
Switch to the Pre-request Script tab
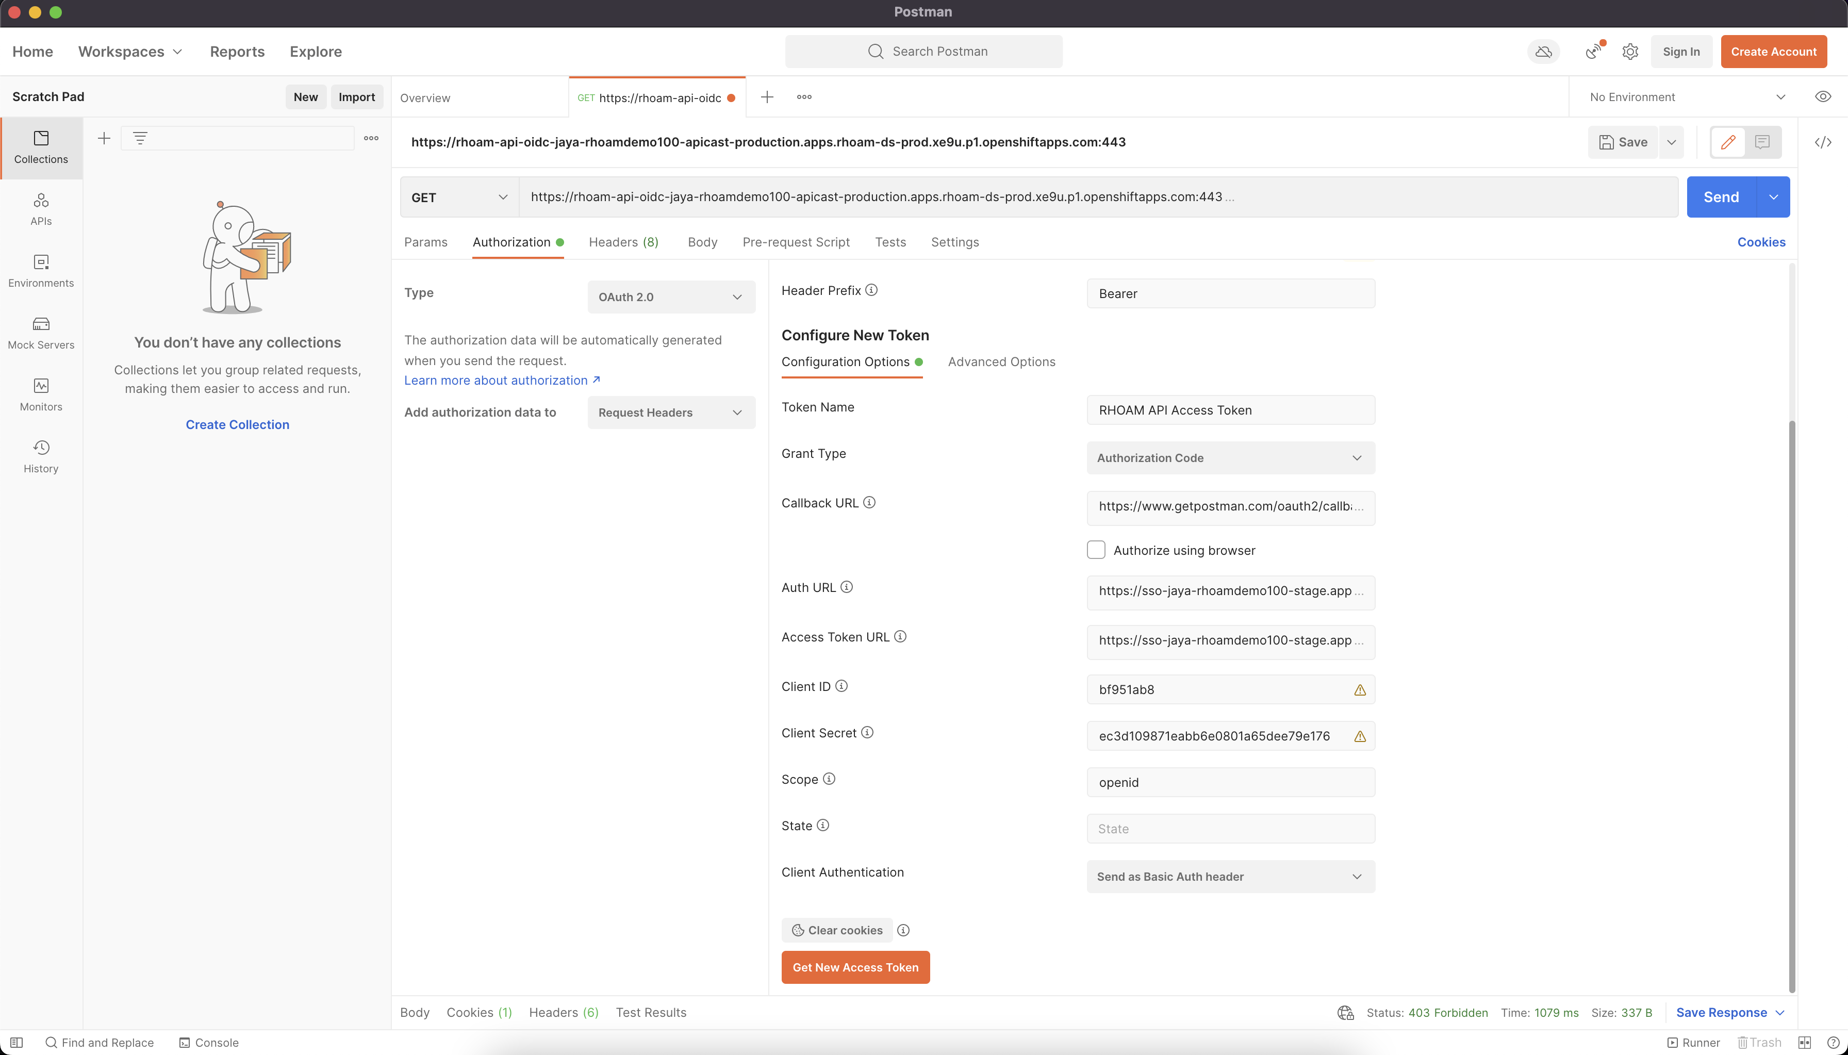(796, 242)
